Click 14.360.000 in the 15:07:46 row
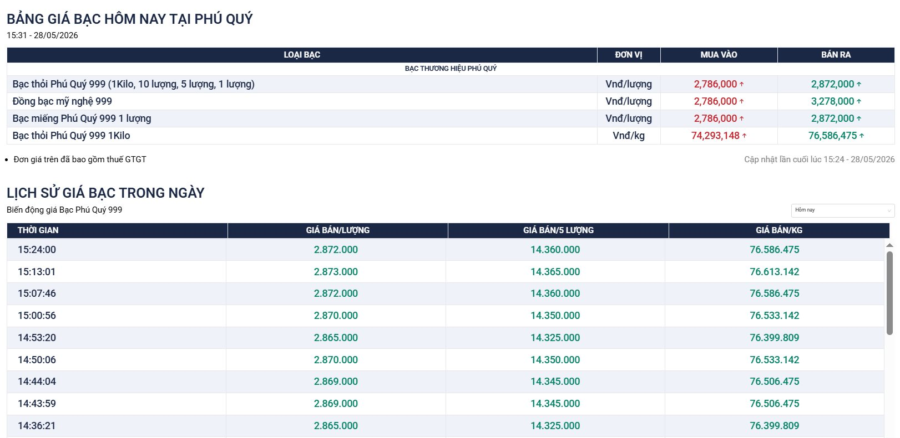900x438 pixels. (x=555, y=293)
